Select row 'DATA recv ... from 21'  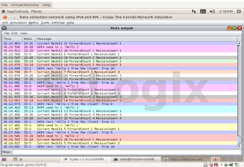pyautogui.click(x=120, y=83)
